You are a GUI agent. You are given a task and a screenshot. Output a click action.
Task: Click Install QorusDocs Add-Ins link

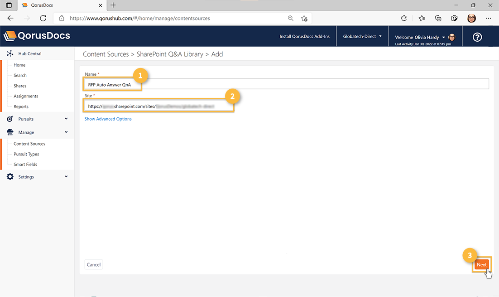pos(305,36)
